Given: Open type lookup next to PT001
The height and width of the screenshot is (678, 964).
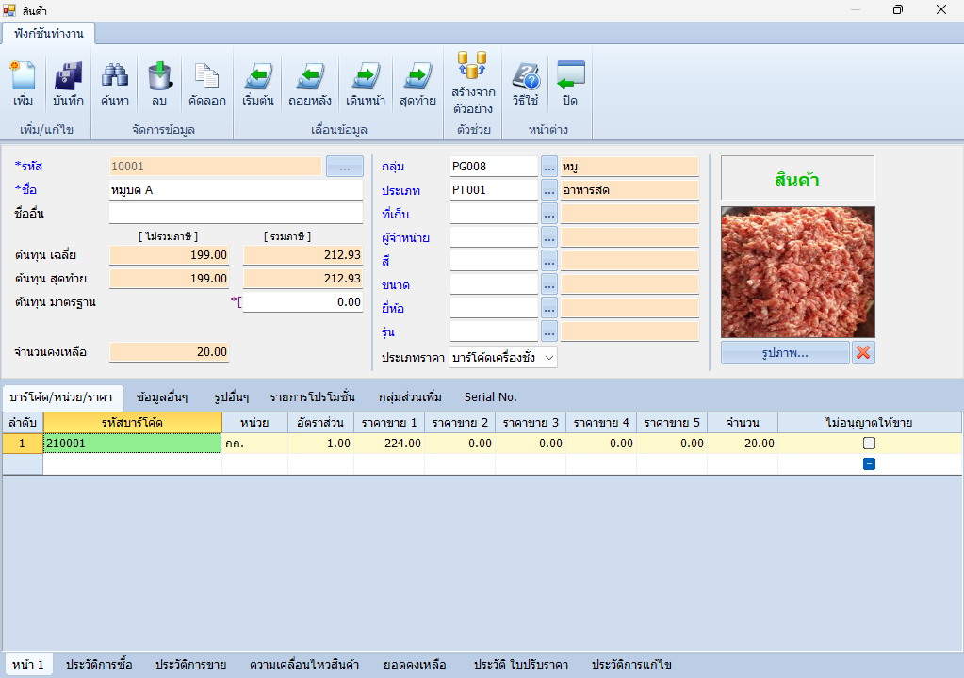Looking at the screenshot, I should coord(549,190).
